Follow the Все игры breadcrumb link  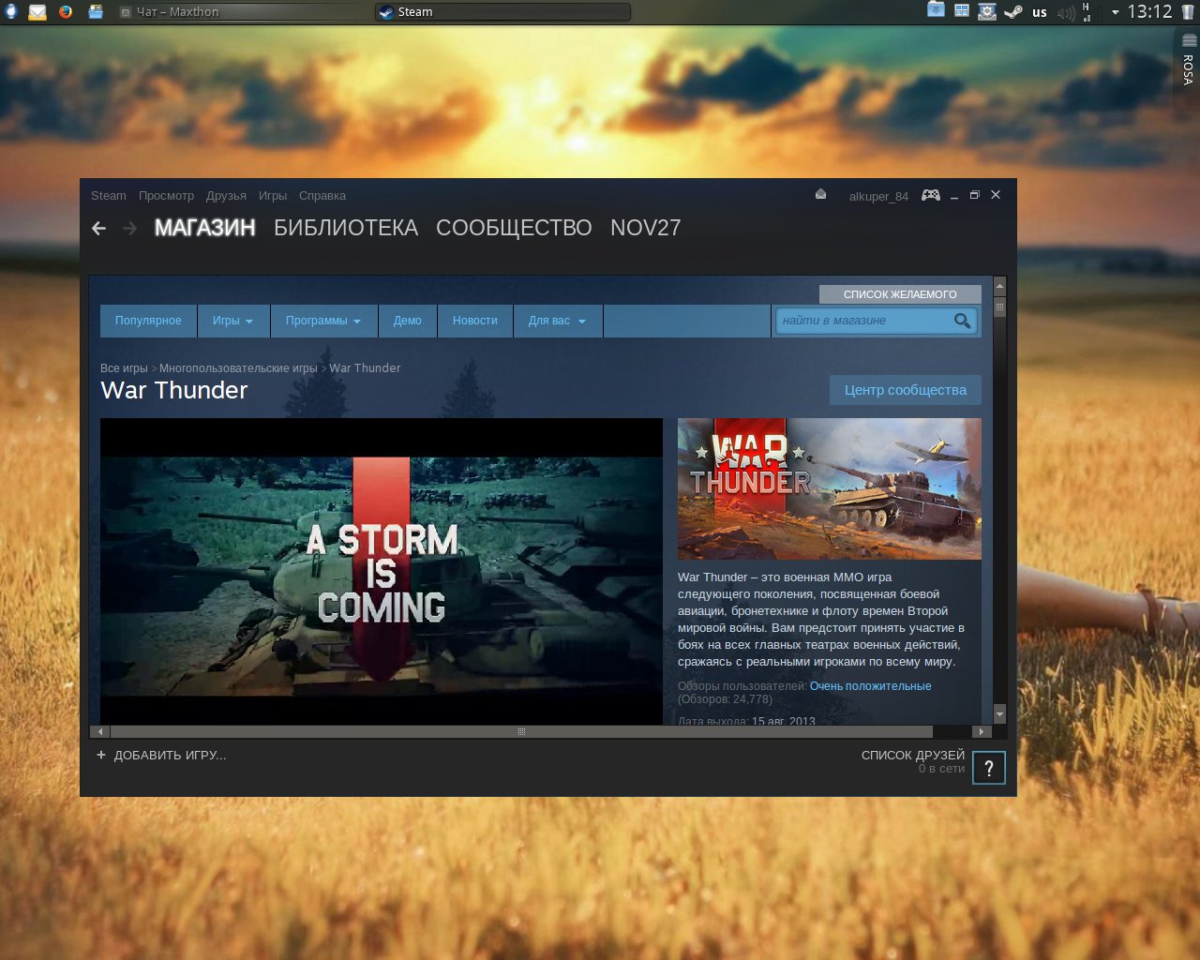tap(124, 368)
